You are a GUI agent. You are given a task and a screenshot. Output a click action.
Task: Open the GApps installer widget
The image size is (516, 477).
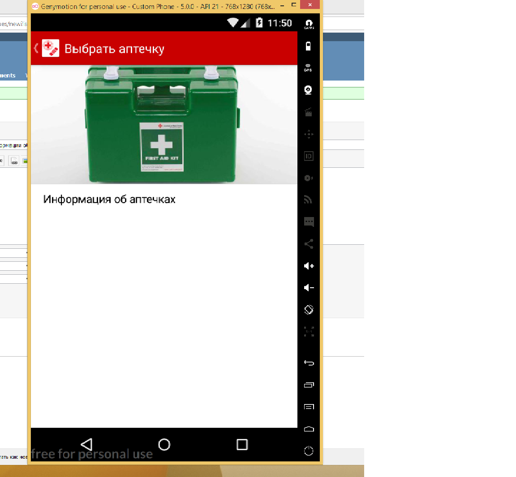click(x=309, y=24)
